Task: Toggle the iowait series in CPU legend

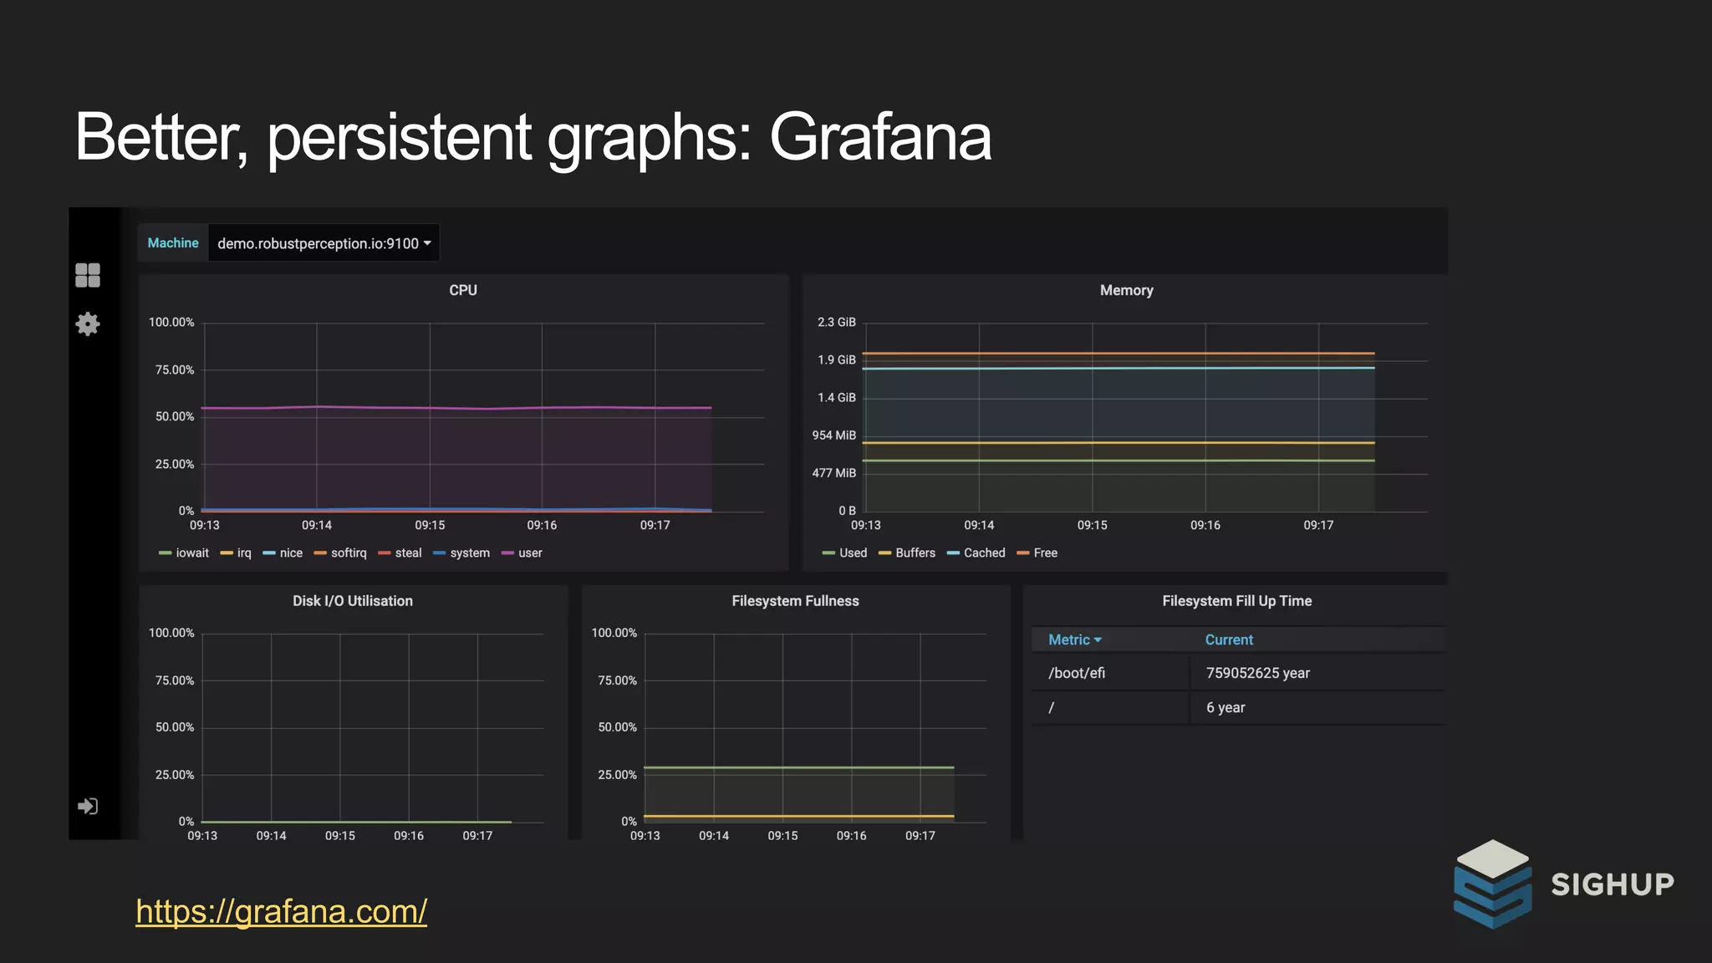Action: tap(192, 553)
